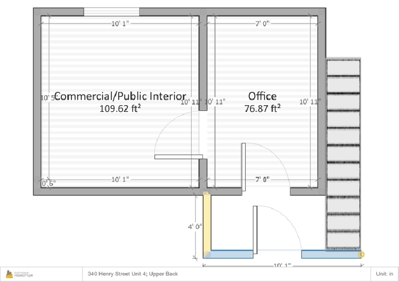Click the 109.62 ft² area text
Viewport: 399px width, 282px height.
pyautogui.click(x=120, y=109)
